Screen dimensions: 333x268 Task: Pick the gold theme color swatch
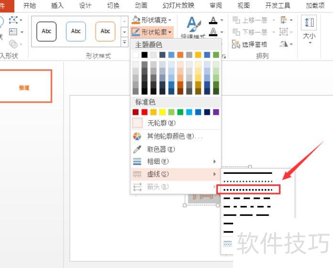click(198, 55)
